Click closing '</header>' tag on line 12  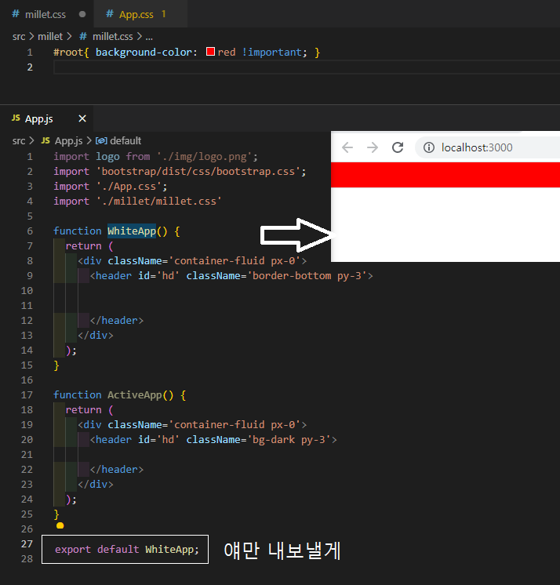click(116, 321)
